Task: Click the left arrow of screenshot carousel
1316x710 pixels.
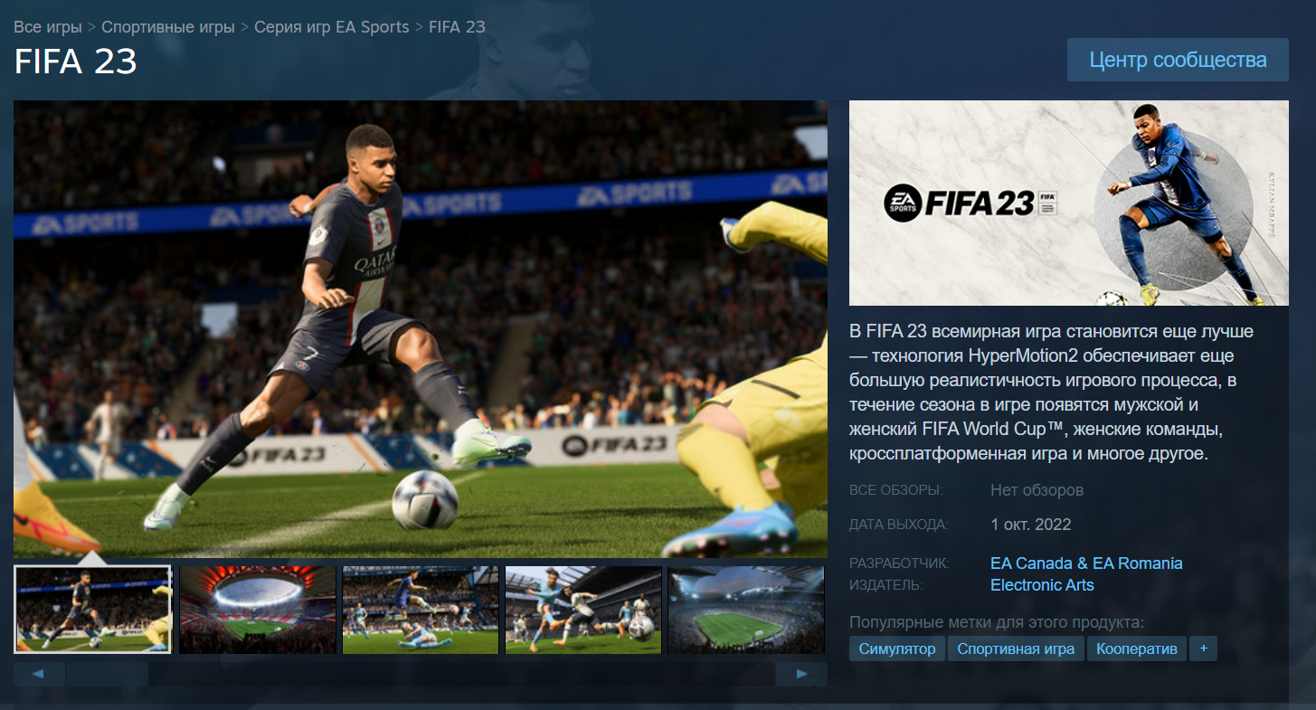Action: click(x=39, y=674)
